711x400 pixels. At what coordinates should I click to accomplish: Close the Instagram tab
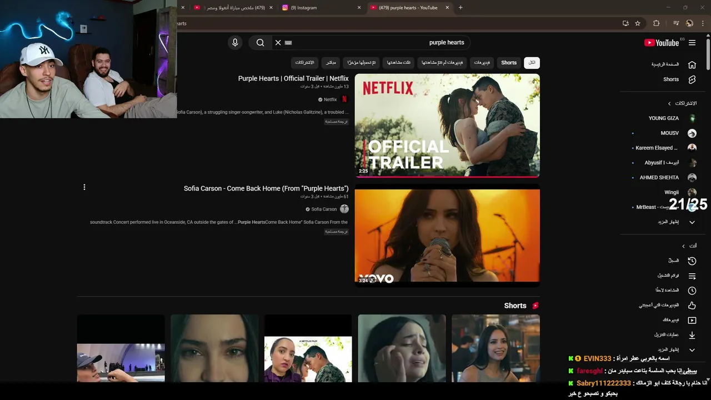click(359, 8)
